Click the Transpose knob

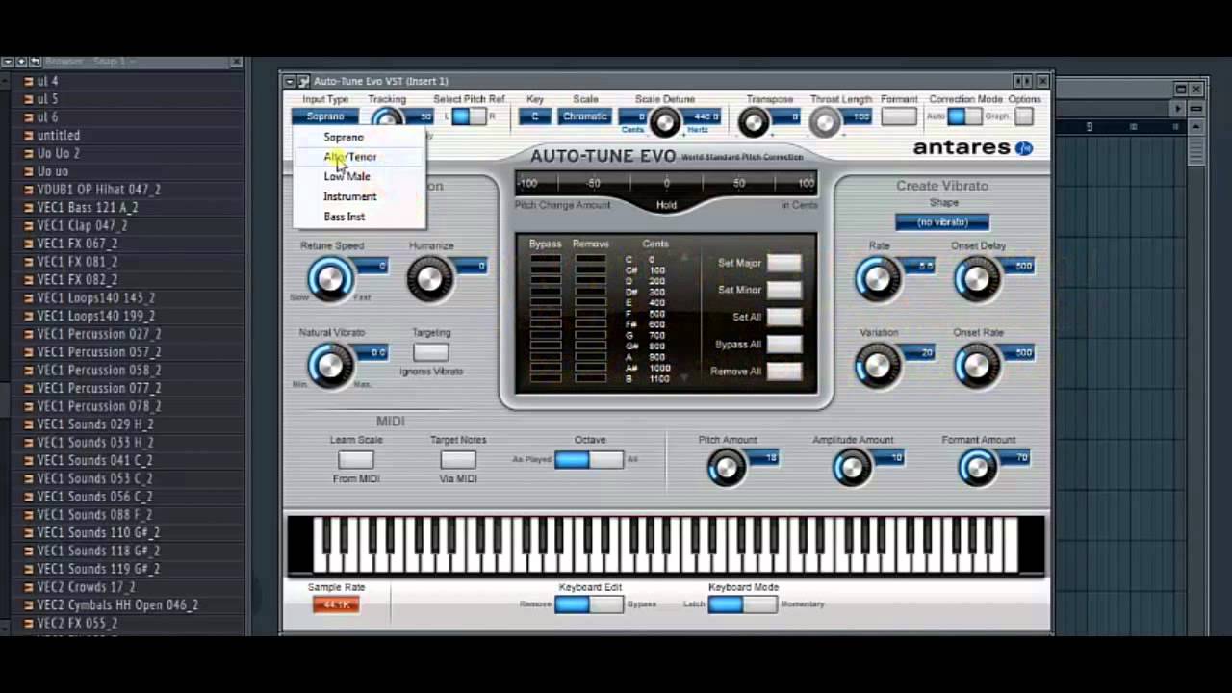(x=754, y=122)
